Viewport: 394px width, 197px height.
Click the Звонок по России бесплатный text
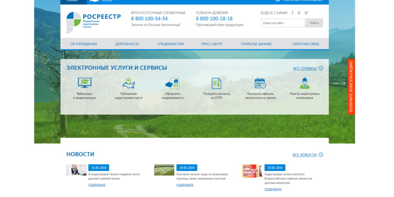coord(155,25)
